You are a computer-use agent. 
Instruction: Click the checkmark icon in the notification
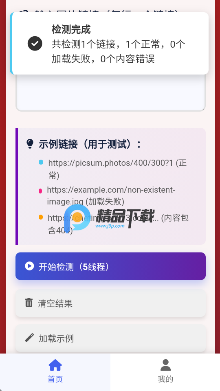tap(35, 44)
